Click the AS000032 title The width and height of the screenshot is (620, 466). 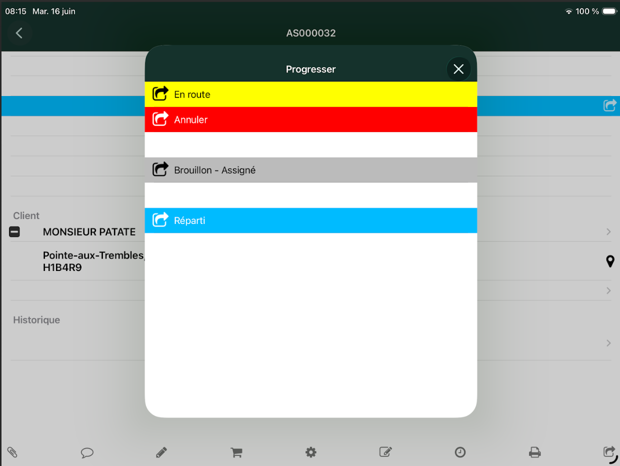(x=311, y=33)
